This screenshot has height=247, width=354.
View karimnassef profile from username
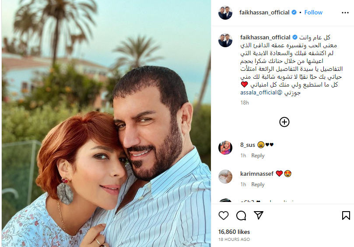point(257,174)
